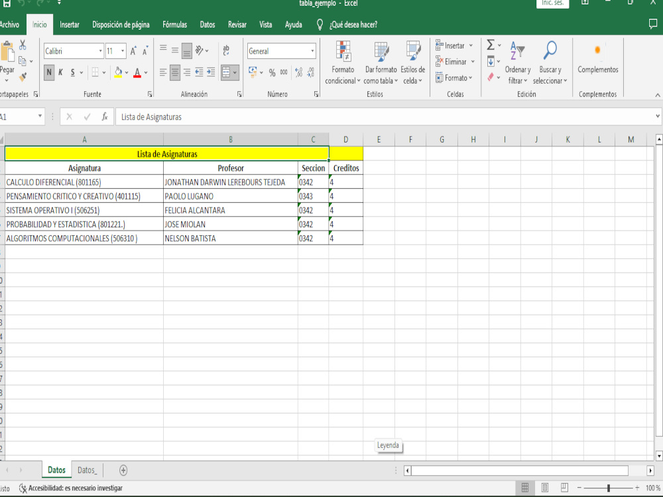Click the zoom slider handle
The image size is (663, 497).
(x=609, y=488)
